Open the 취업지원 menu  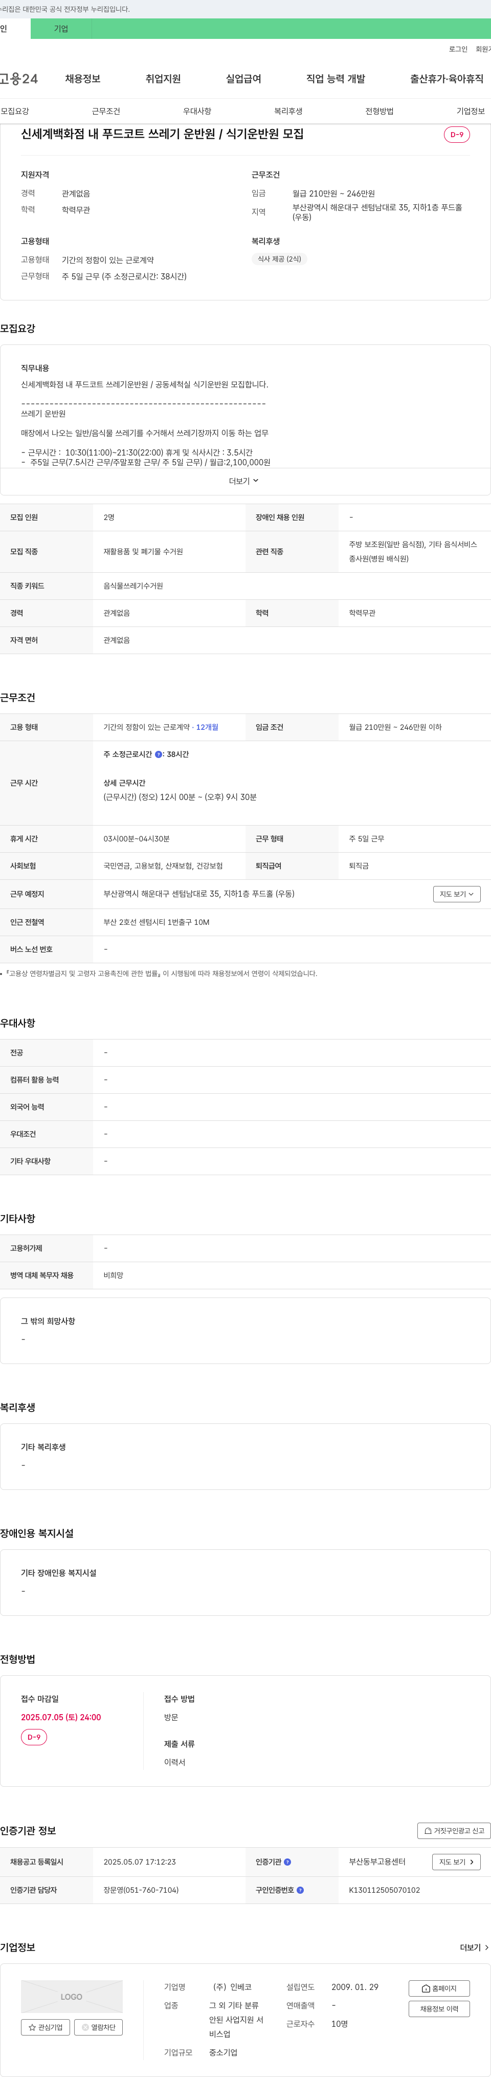click(163, 79)
